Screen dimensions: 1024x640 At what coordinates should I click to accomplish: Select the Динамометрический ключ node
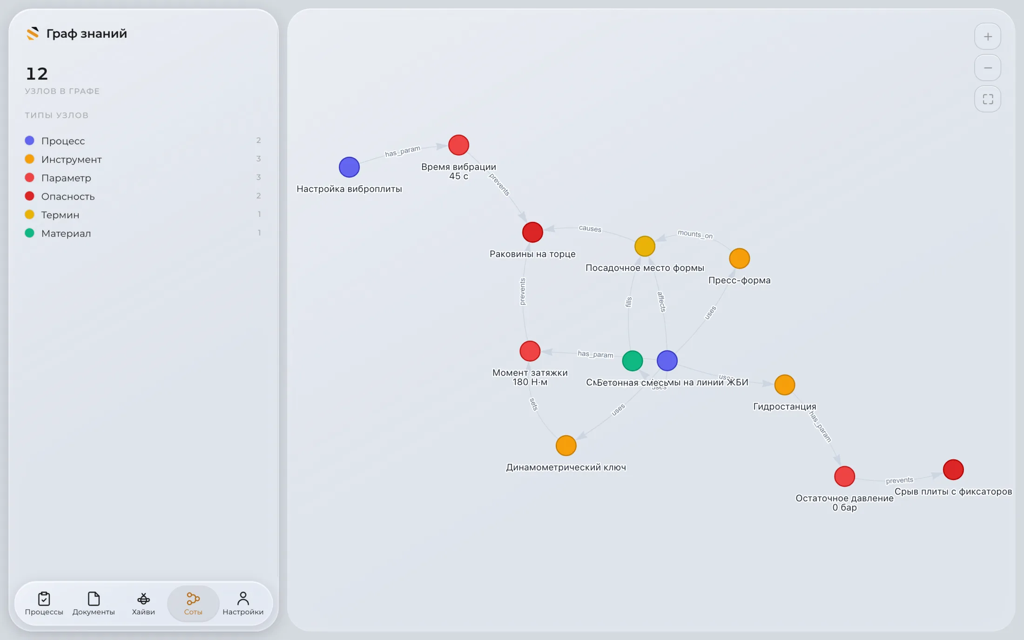pos(566,445)
